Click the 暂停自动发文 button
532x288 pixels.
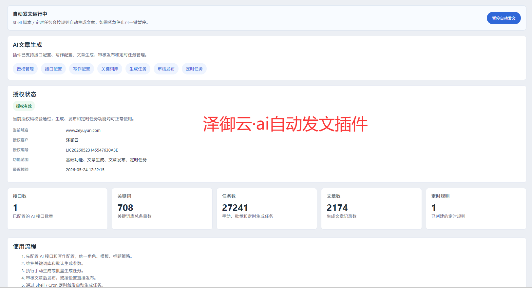point(503,18)
